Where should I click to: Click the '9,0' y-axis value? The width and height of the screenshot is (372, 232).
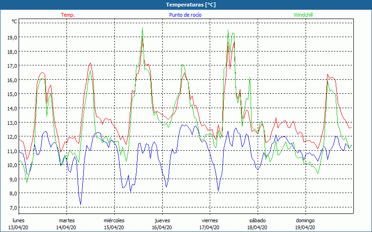click(13, 180)
